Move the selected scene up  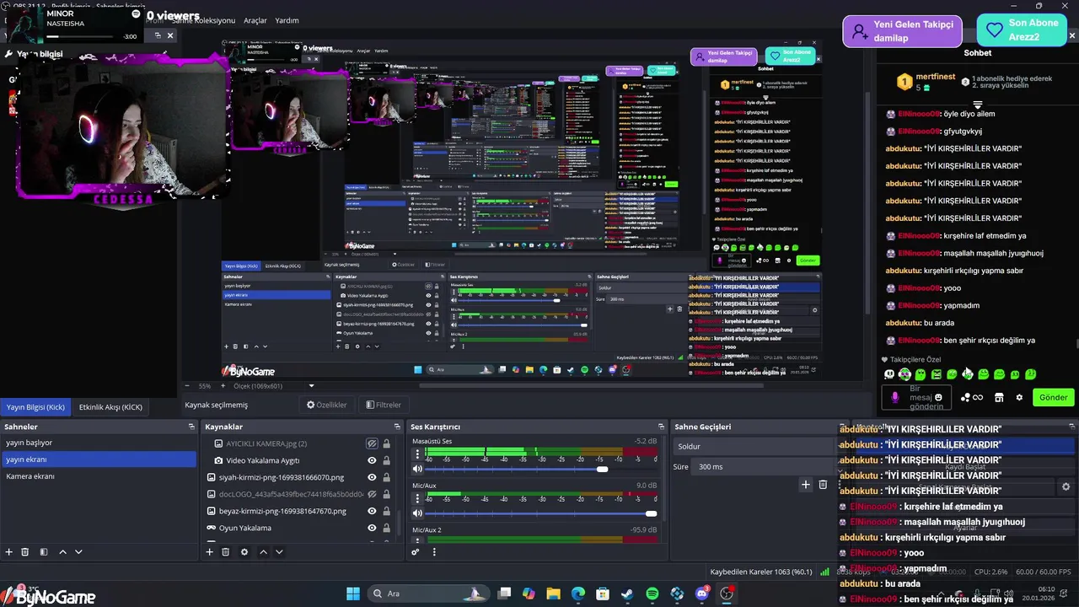pyautogui.click(x=62, y=552)
